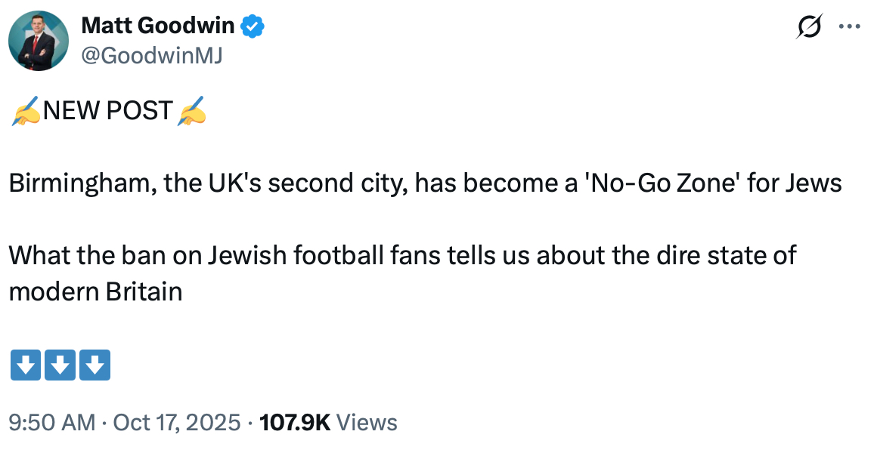Click the writing hand emoji after NEW POST
874x456 pixels.
pyautogui.click(x=191, y=111)
